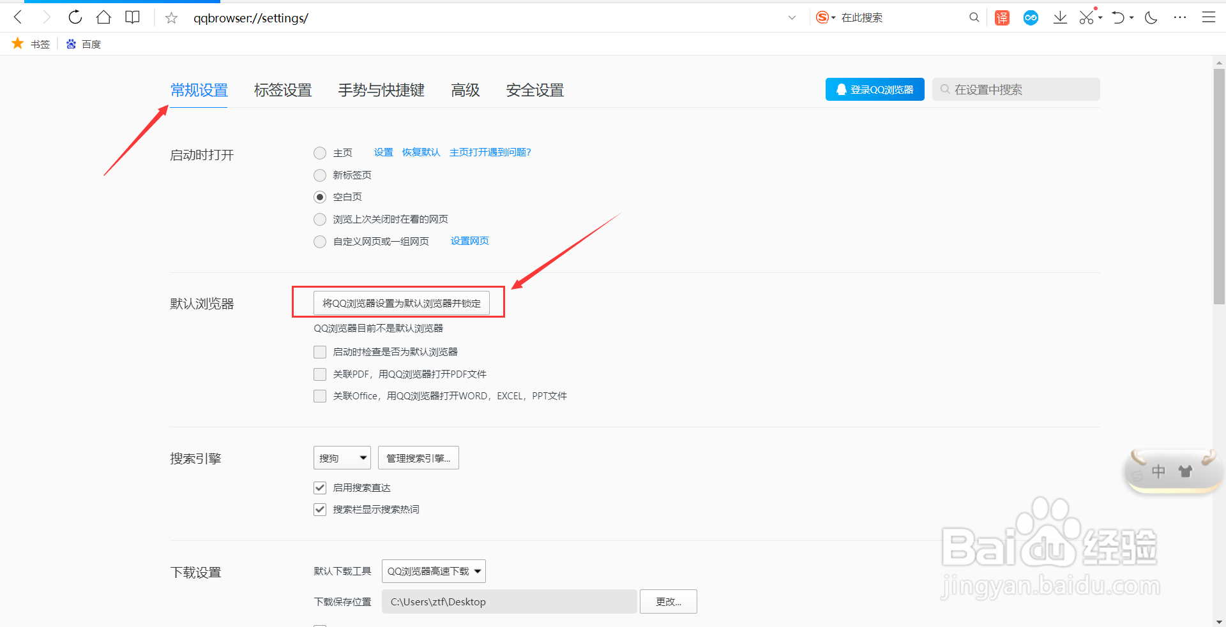Open QQ浏览器高速下载 download tool dropdown

pyautogui.click(x=434, y=571)
